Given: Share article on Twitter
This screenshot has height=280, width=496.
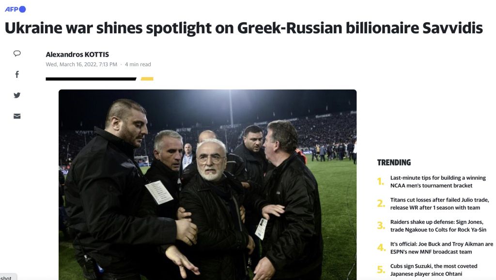Looking at the screenshot, I should [x=17, y=95].
